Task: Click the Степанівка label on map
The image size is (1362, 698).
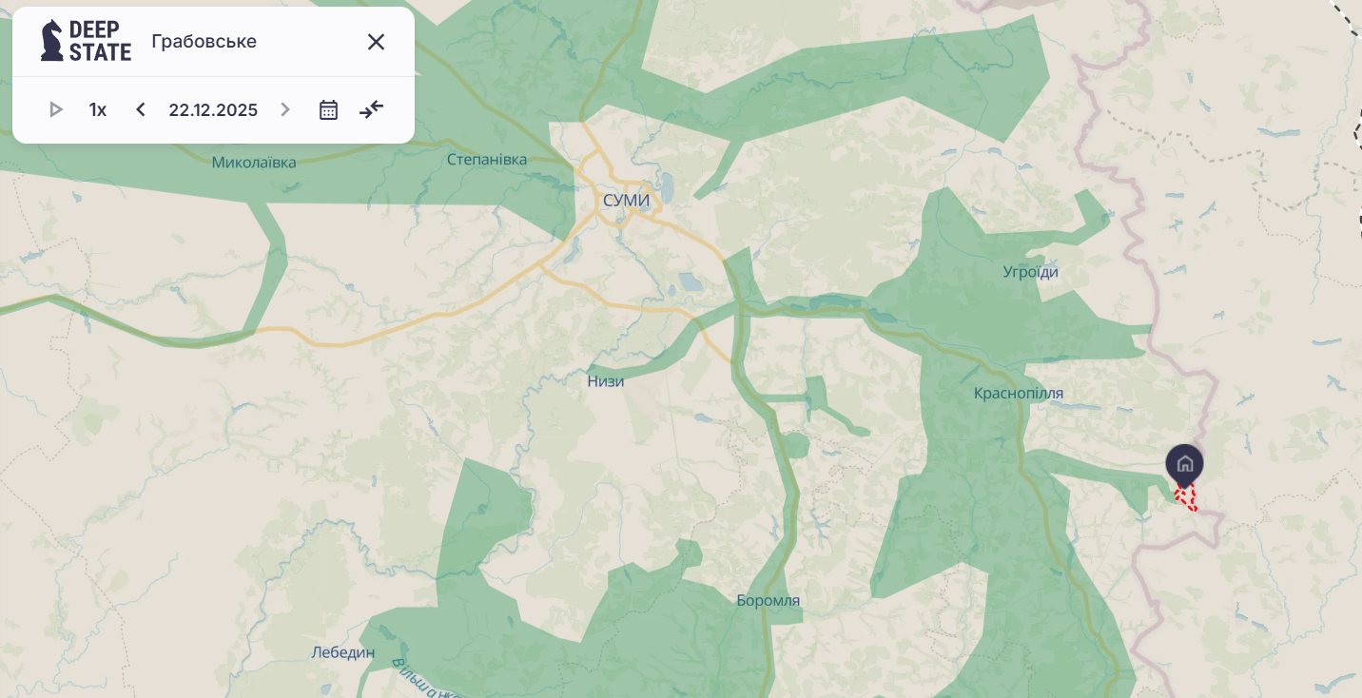Action: click(487, 159)
